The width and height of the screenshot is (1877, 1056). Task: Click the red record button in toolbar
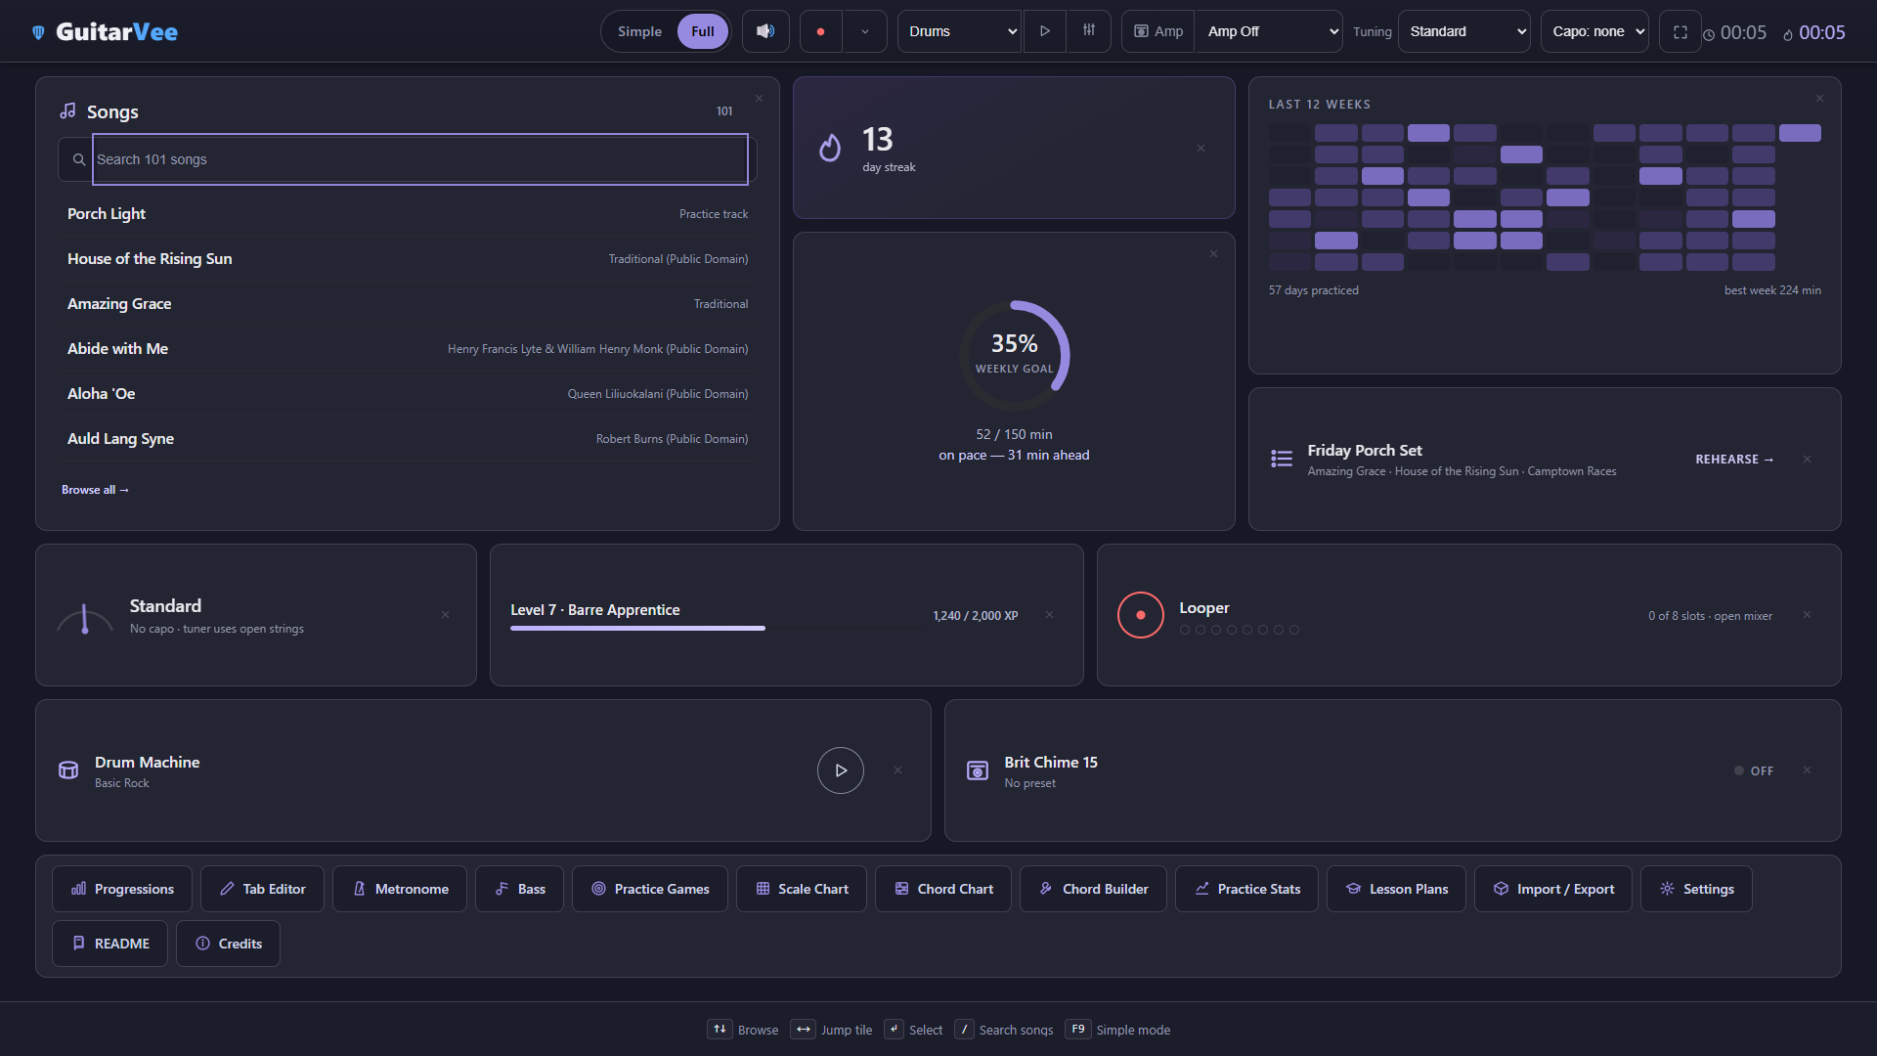[x=820, y=31]
